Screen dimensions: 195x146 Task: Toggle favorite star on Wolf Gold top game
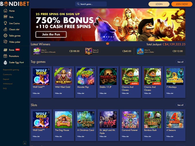(x=49, y=69)
